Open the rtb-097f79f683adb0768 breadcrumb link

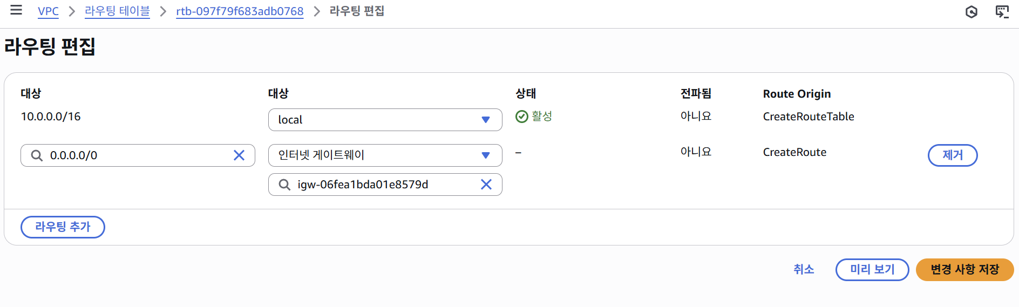[240, 11]
